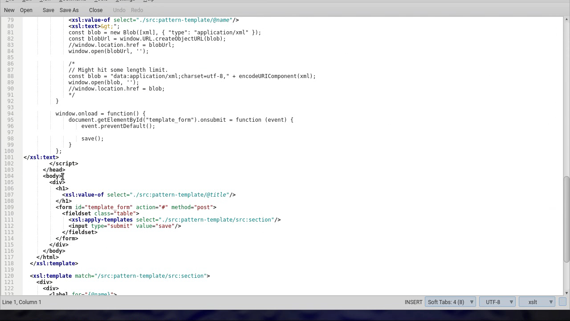570x321 pixels.
Task: Click the 'window.onload = function() {' line
Action: coord(101,114)
